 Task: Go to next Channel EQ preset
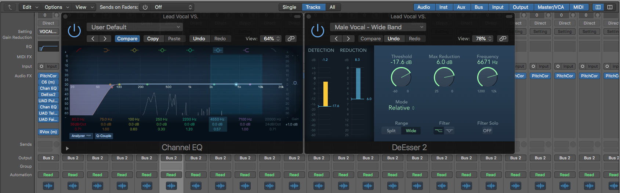click(105, 38)
